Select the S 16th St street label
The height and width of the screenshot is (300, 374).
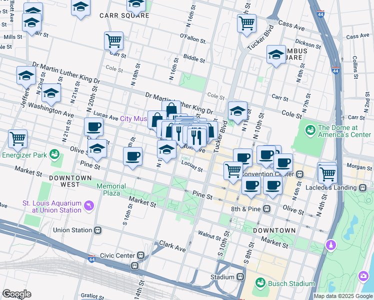pos(127,214)
